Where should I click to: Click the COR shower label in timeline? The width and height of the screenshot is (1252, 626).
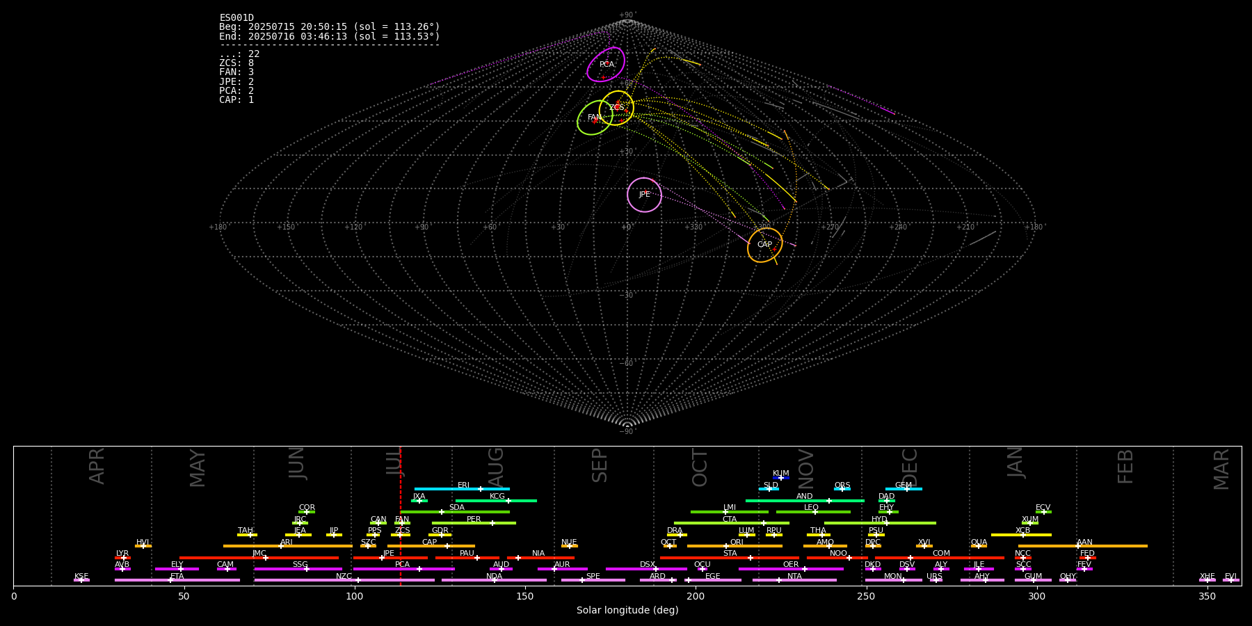[x=307, y=508]
